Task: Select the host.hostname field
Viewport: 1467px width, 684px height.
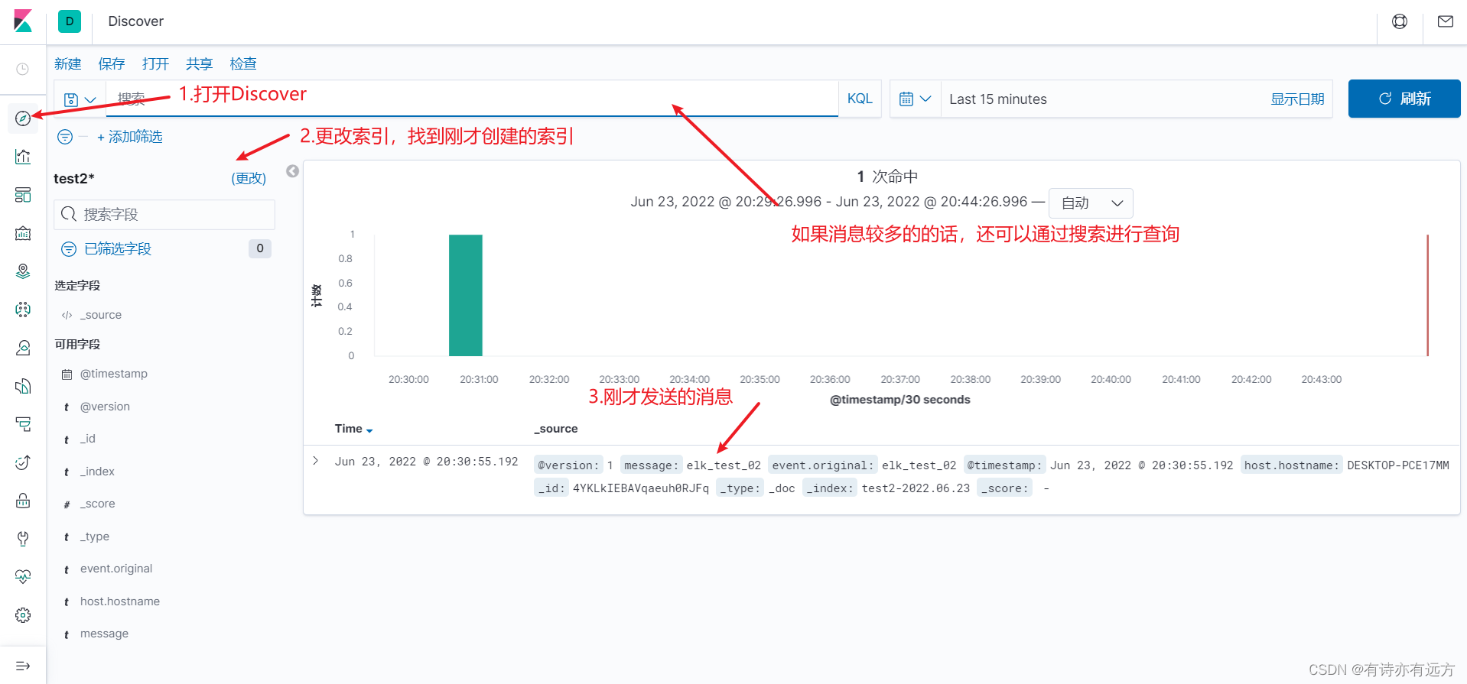Action: point(120,601)
